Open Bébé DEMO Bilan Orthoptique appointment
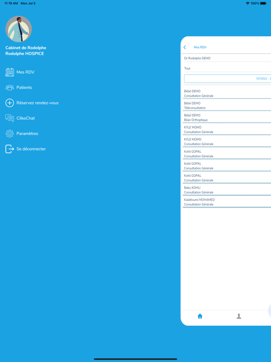 (x=227, y=117)
